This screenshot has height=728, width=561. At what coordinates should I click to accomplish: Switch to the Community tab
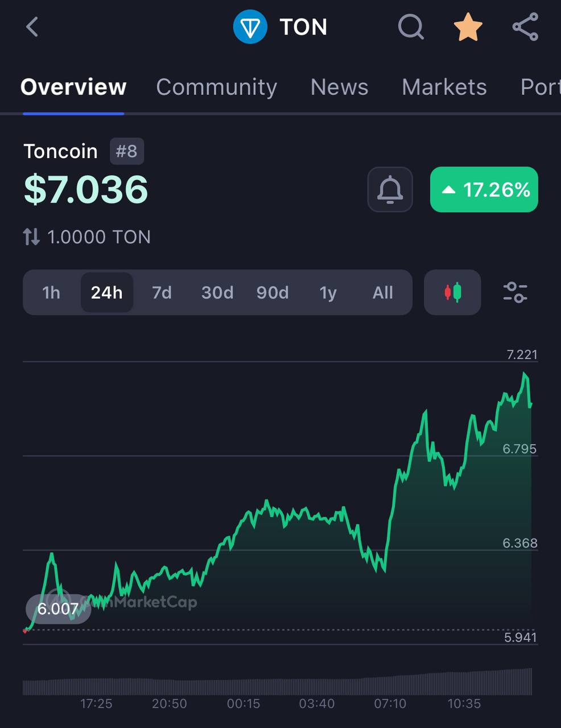[217, 87]
